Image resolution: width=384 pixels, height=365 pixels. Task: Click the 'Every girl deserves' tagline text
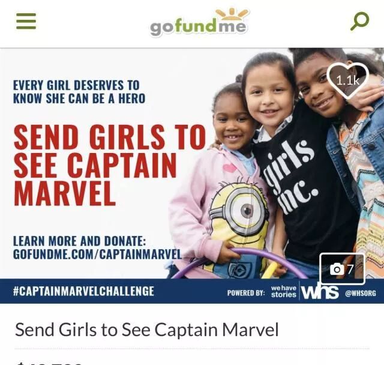pyautogui.click(x=79, y=92)
